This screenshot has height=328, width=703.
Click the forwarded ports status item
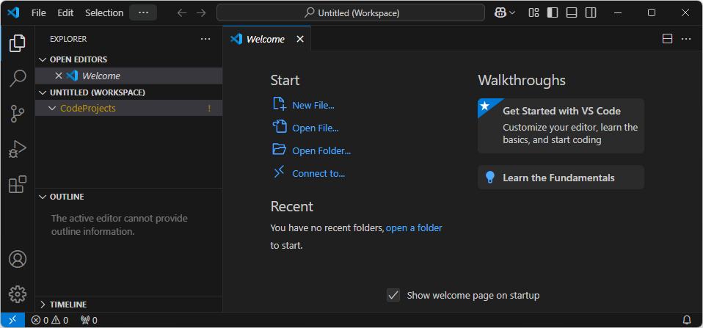tap(89, 320)
